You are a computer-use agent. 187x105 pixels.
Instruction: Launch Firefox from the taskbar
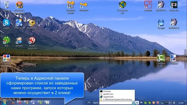coord(13,102)
